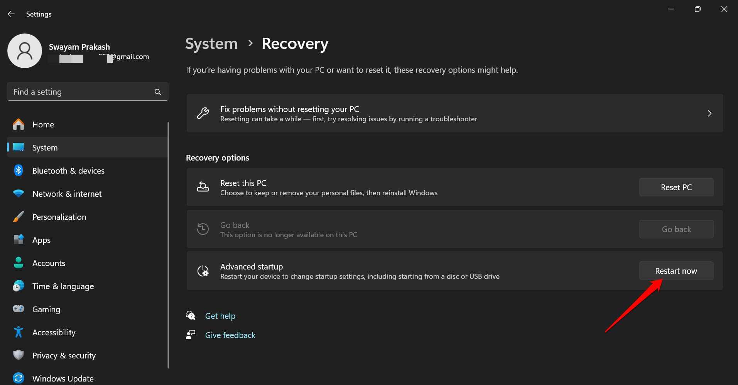The height and width of the screenshot is (385, 738).
Task: Maximize or restore the Settings window
Action: (697, 9)
